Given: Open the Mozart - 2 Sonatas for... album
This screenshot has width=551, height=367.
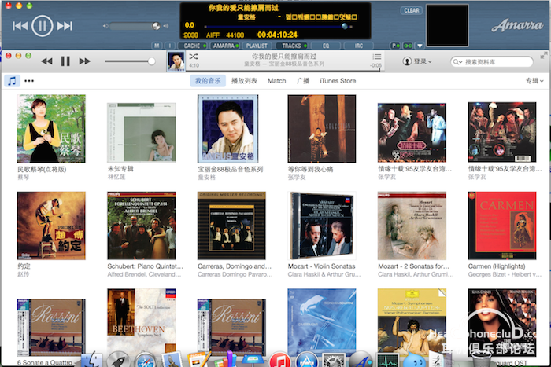Looking at the screenshot, I should tap(412, 226).
